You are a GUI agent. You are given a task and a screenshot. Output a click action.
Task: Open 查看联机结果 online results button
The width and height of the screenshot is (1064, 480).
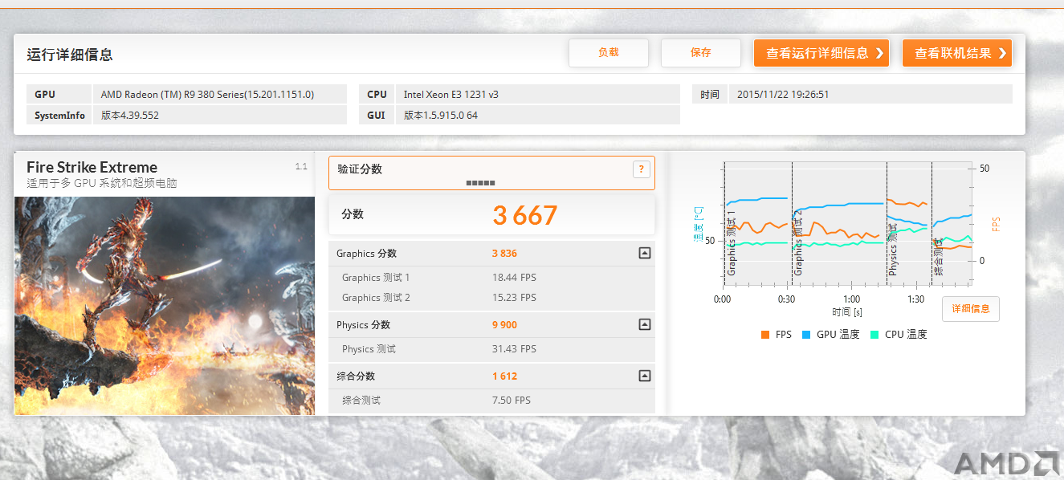[957, 53]
